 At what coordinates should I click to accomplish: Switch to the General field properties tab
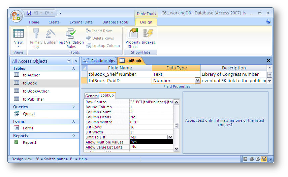coord(92,96)
